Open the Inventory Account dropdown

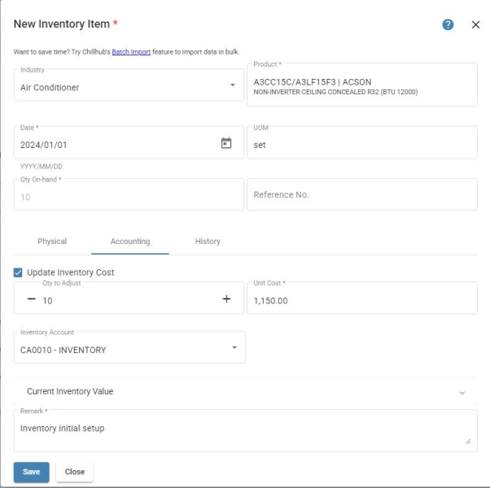point(129,347)
